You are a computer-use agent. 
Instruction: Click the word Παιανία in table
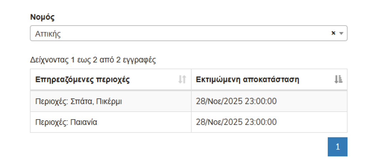pos(84,122)
